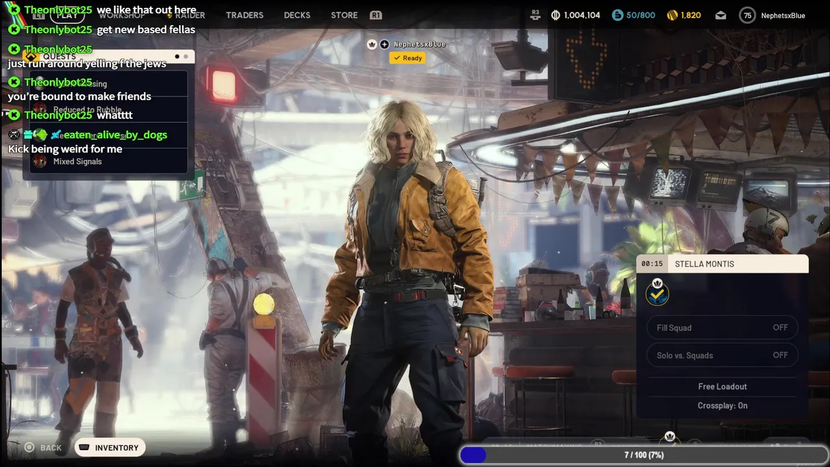Click the squad member checkmark emblem
This screenshot has width=830, height=467.
coord(657,293)
